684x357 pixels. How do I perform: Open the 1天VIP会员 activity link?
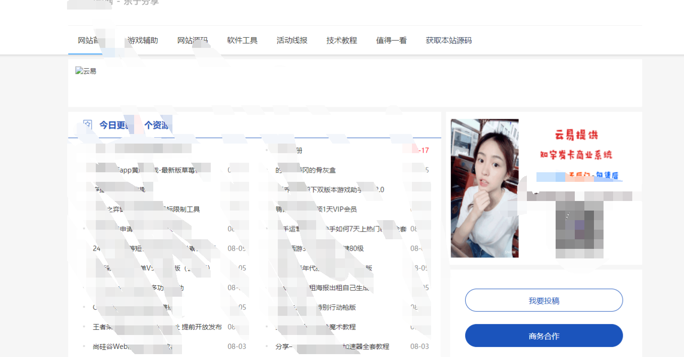click(x=316, y=209)
